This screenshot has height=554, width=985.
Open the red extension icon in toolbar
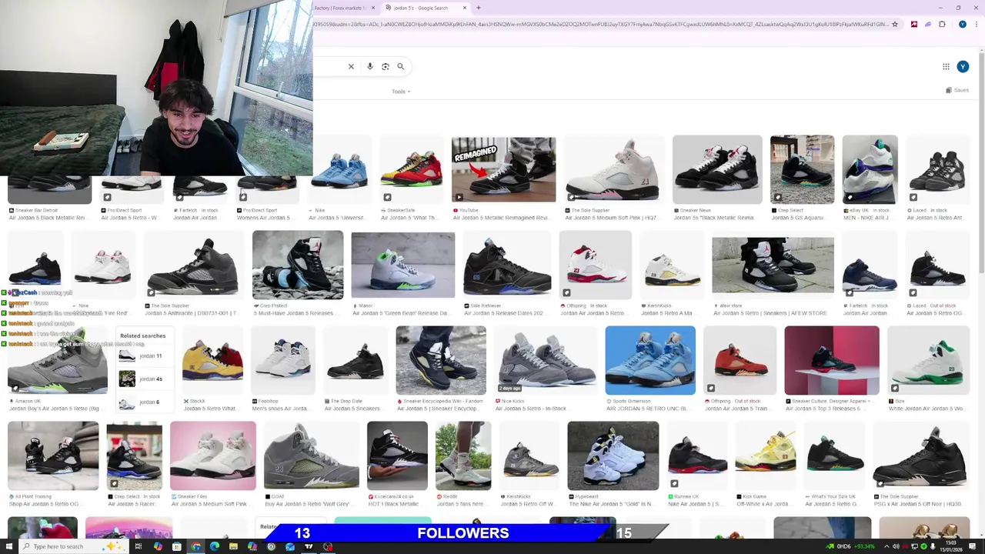pyautogui.click(x=913, y=25)
